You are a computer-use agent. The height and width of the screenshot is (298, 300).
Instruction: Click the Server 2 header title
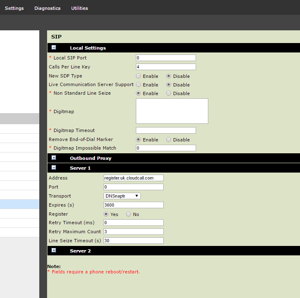coord(80,251)
